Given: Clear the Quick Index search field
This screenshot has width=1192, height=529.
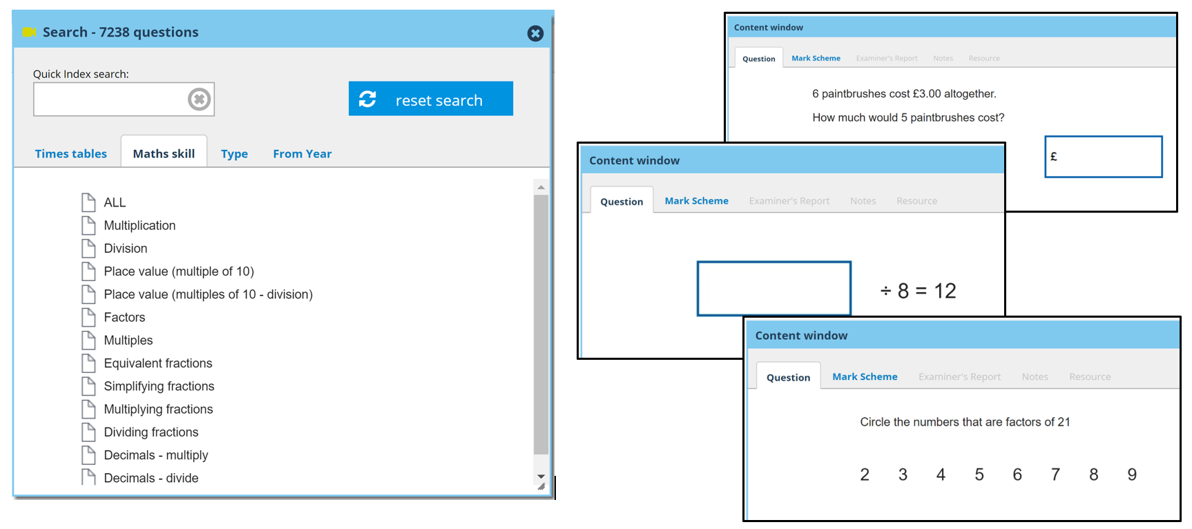Looking at the screenshot, I should click(x=199, y=99).
